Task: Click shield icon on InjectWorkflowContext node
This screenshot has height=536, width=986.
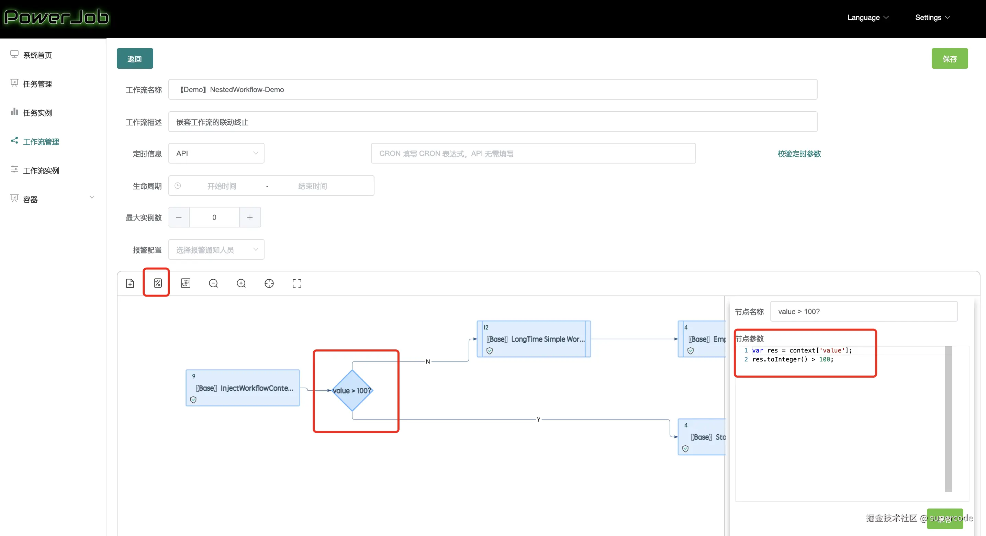Action: [x=193, y=400]
